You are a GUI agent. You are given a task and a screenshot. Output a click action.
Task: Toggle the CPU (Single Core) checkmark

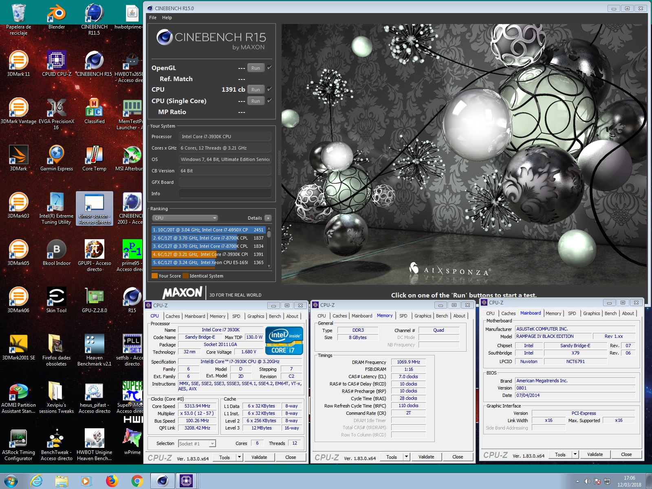(269, 101)
